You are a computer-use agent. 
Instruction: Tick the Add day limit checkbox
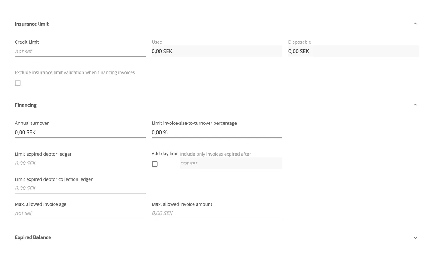[x=155, y=164]
